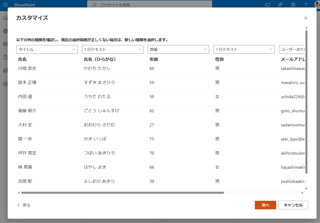Click the メールアドレス column header

(x=292, y=59)
